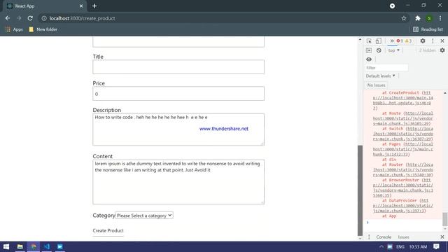Click inside the Price input

178,94
